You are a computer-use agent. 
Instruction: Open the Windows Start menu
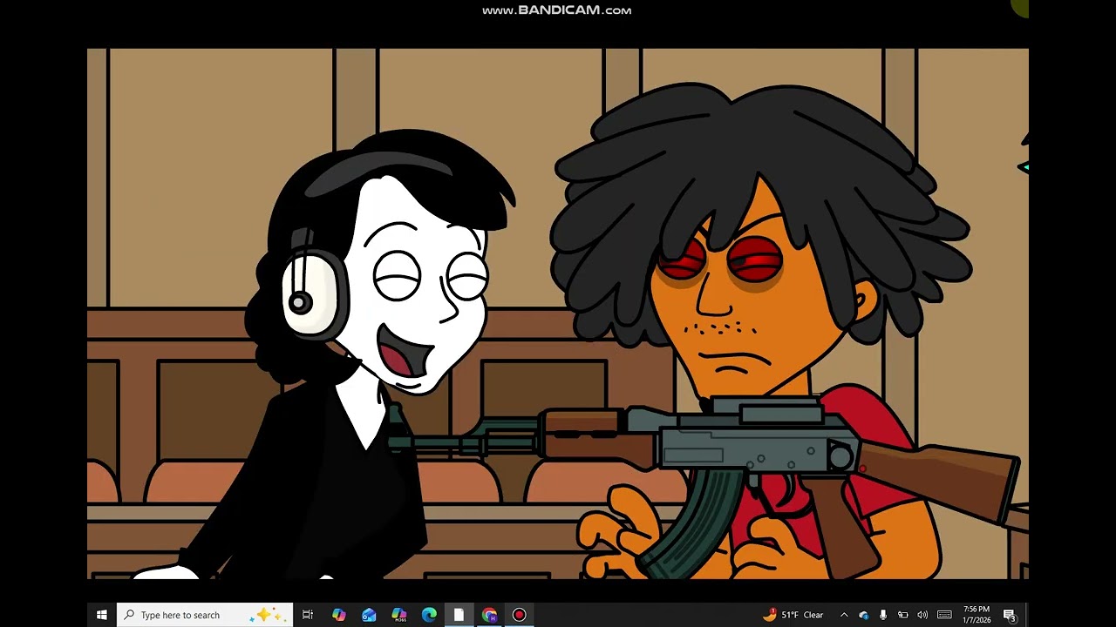(x=102, y=615)
